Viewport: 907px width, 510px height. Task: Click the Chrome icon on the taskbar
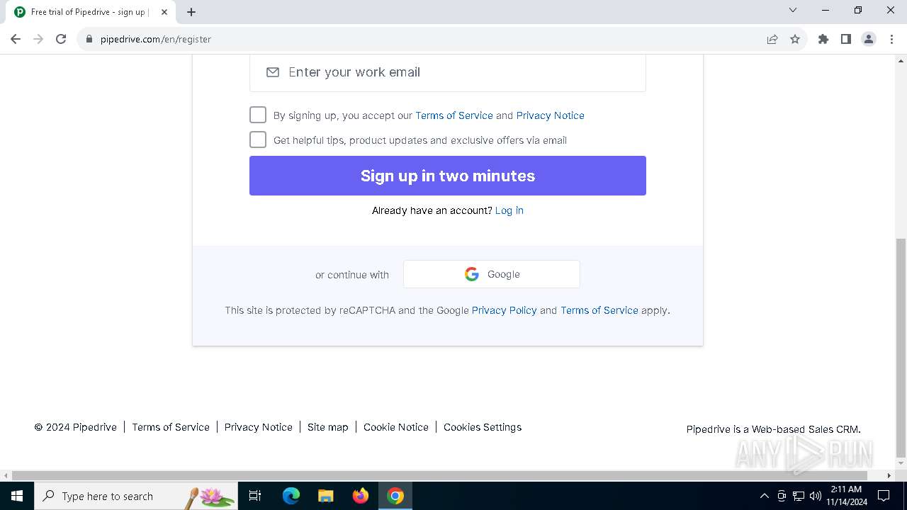click(395, 496)
